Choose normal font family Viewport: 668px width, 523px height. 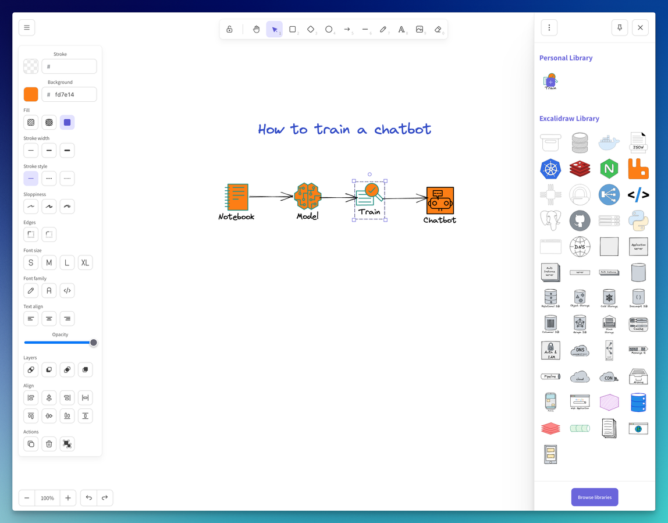[x=49, y=291]
